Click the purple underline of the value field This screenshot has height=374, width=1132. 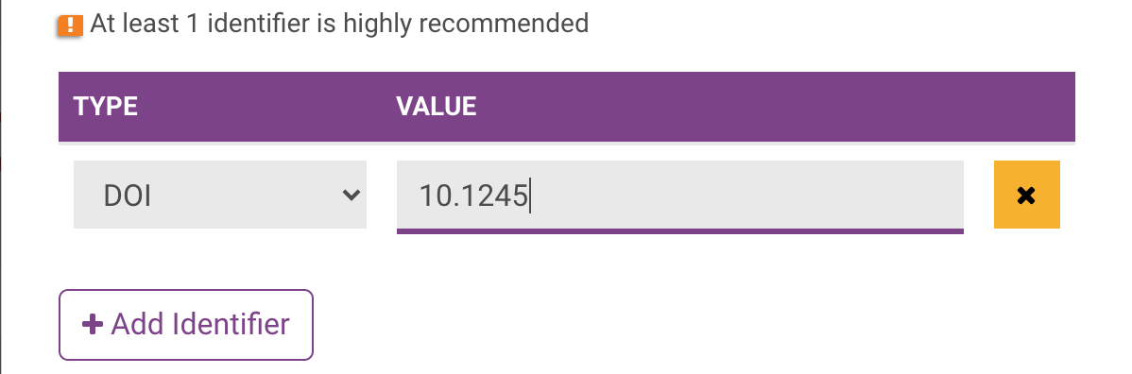click(x=680, y=231)
